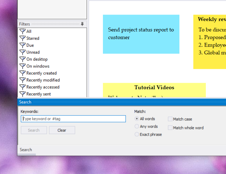
Task: Click the Clear button
Action: point(62,130)
